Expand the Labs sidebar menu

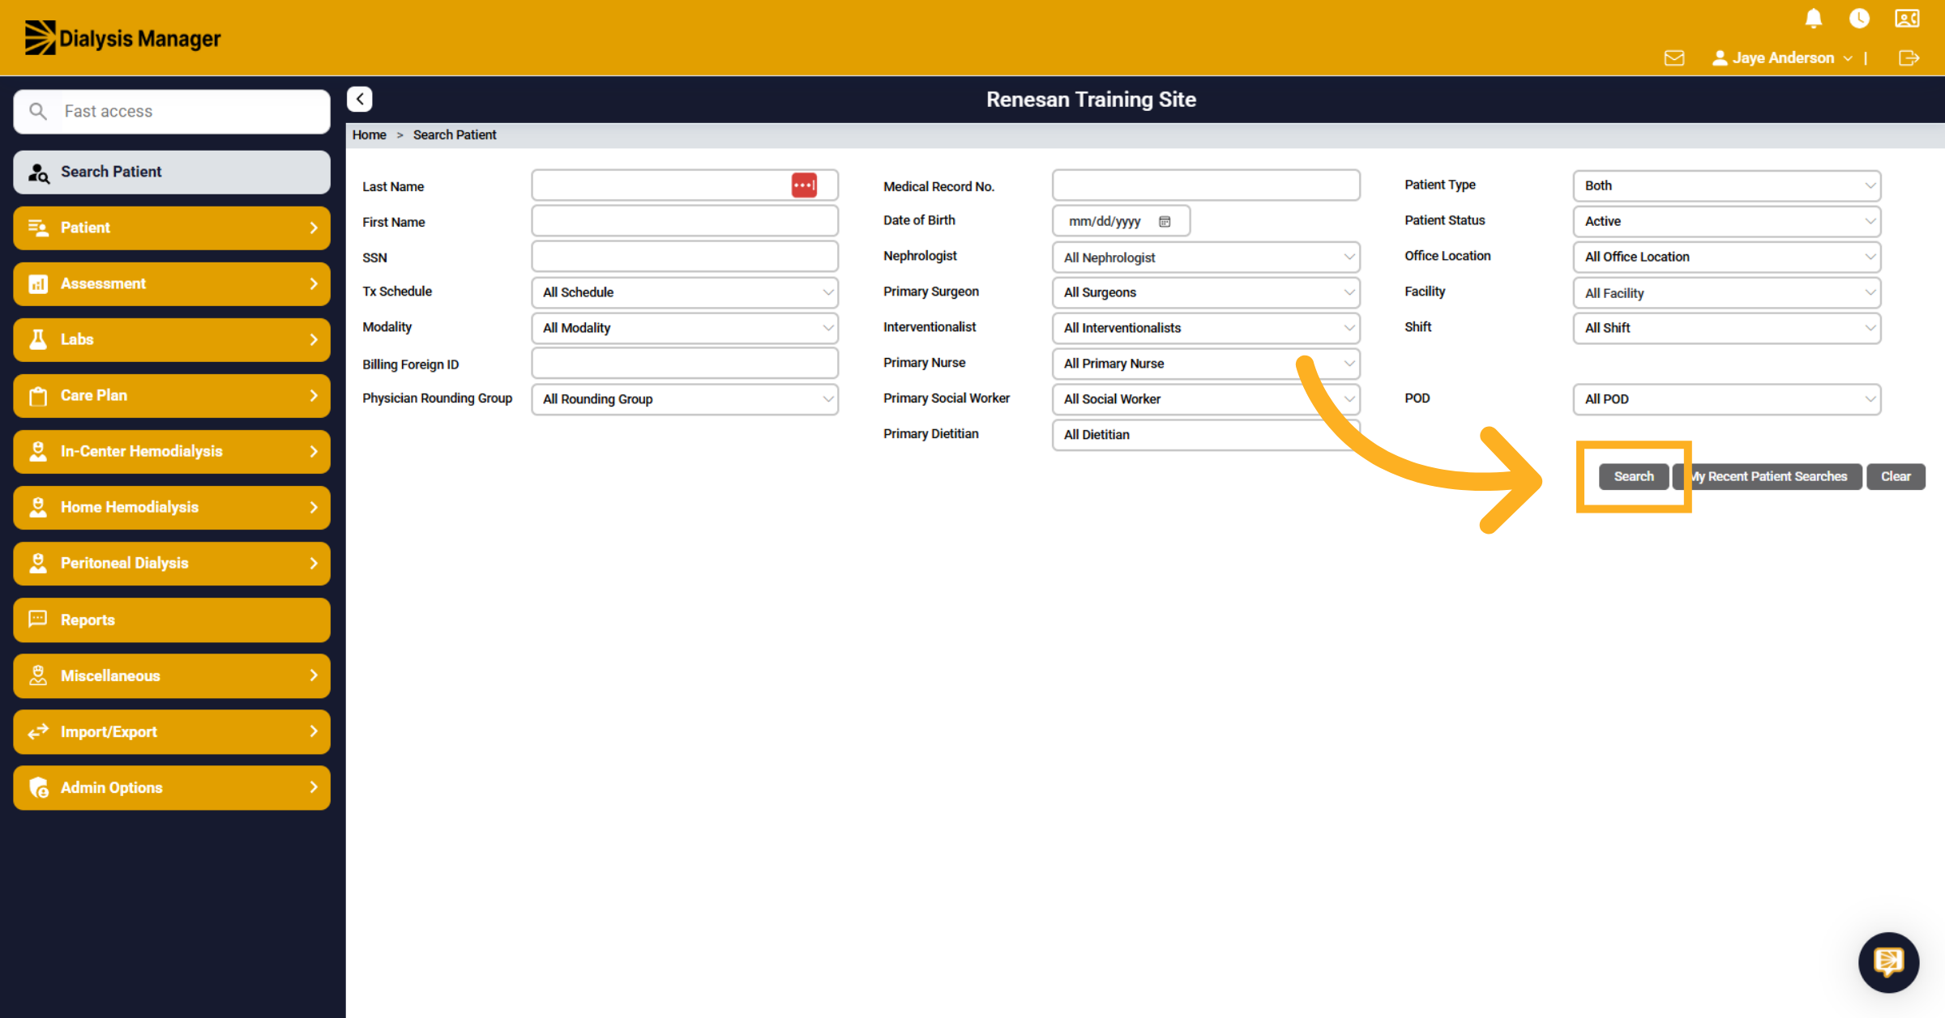[172, 339]
